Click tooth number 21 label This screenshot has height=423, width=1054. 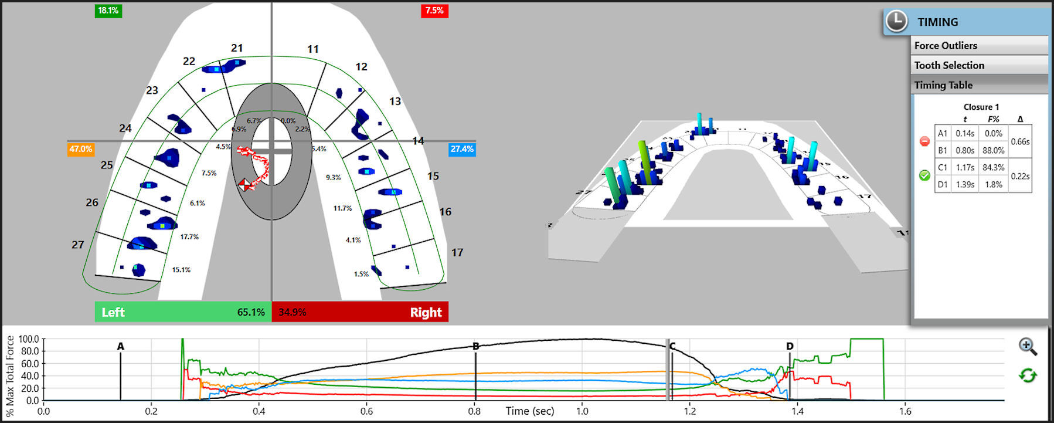pos(237,48)
